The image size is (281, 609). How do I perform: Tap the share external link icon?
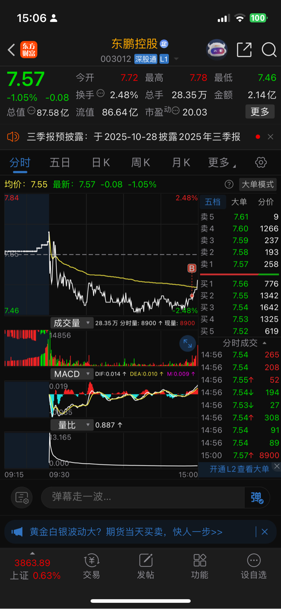click(x=244, y=50)
